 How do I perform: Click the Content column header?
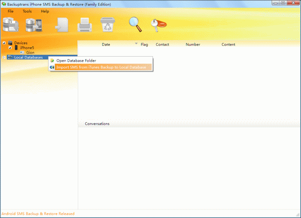point(228,45)
